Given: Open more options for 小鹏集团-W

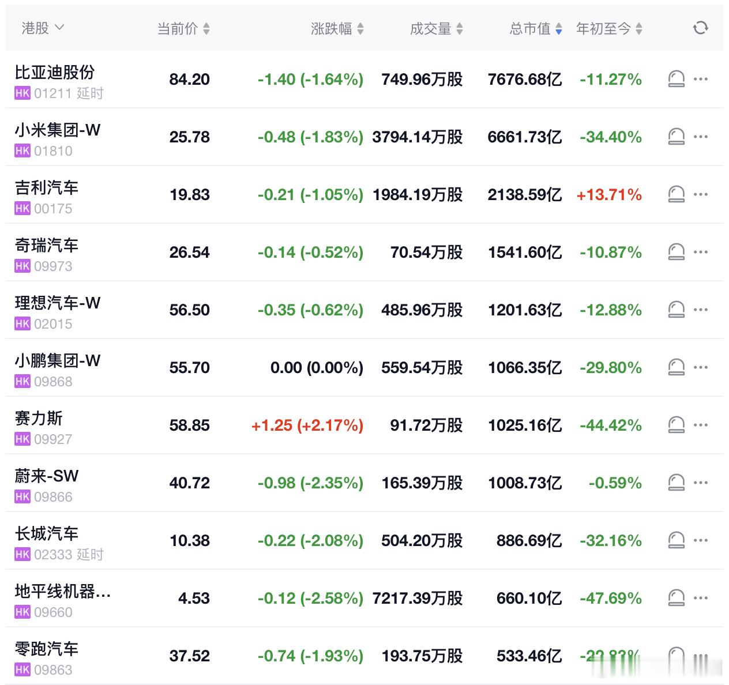Looking at the screenshot, I should click(701, 367).
